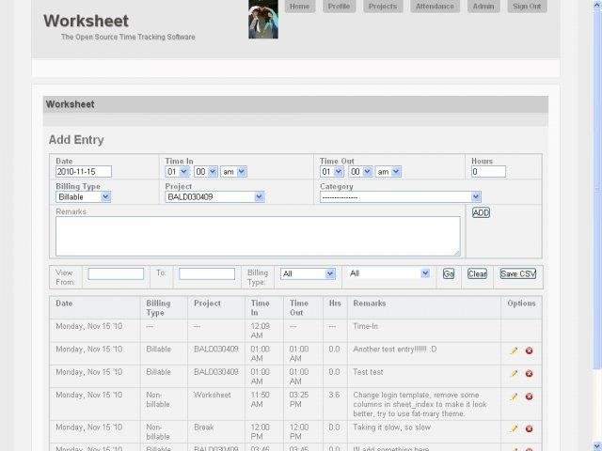This screenshot has height=451, width=602.
Task: Open the Time Out minutes dropdown
Action: 361,172
